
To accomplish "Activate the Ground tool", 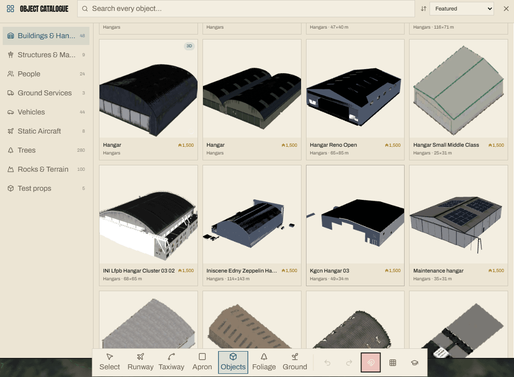I will coord(295,362).
